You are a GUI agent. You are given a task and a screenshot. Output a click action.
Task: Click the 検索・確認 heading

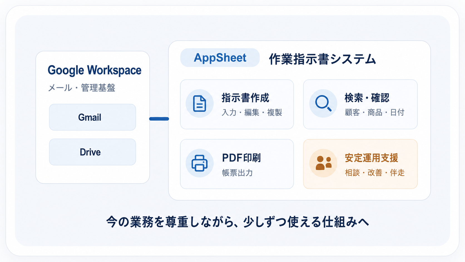pos(367,98)
